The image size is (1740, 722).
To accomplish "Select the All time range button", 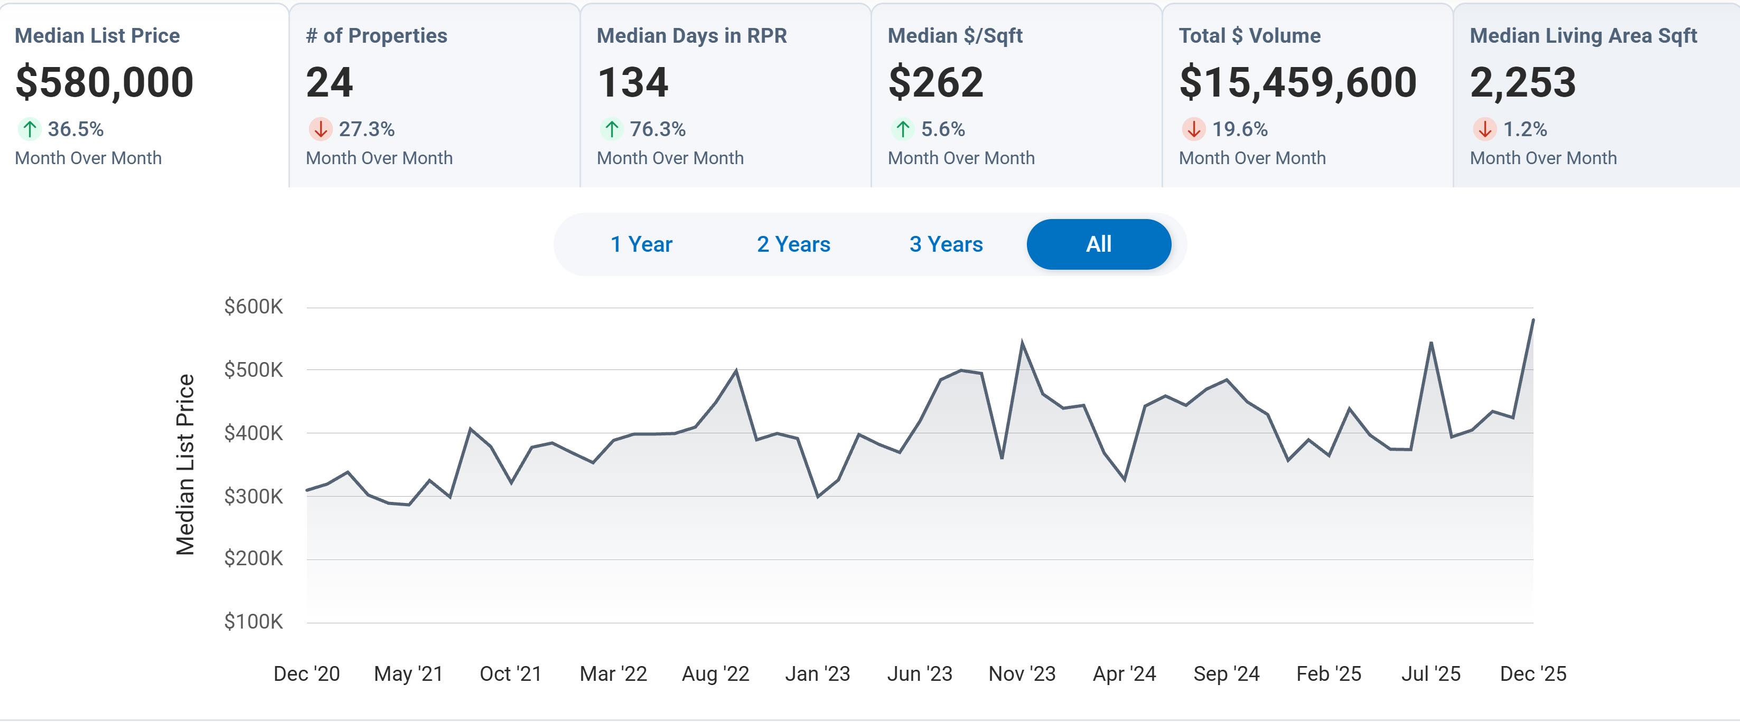I will 1098,244.
